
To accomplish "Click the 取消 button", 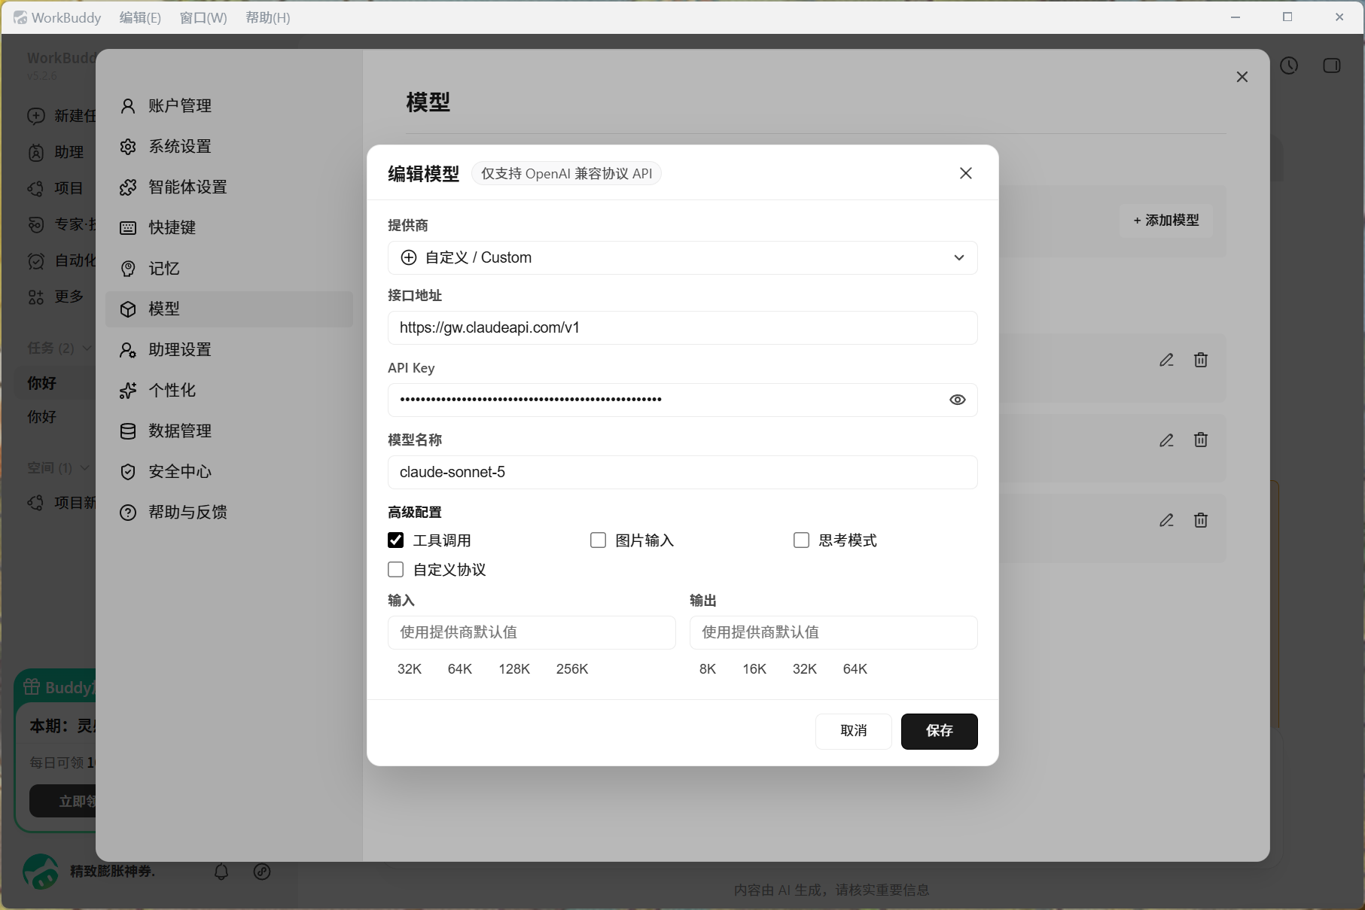I will click(x=854, y=731).
